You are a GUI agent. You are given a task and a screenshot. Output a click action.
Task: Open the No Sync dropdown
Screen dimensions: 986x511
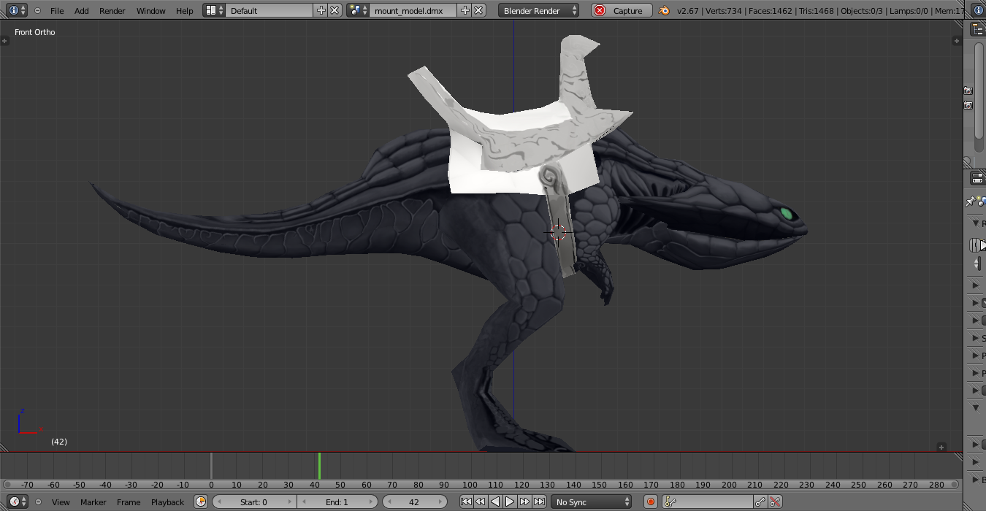[x=592, y=502]
